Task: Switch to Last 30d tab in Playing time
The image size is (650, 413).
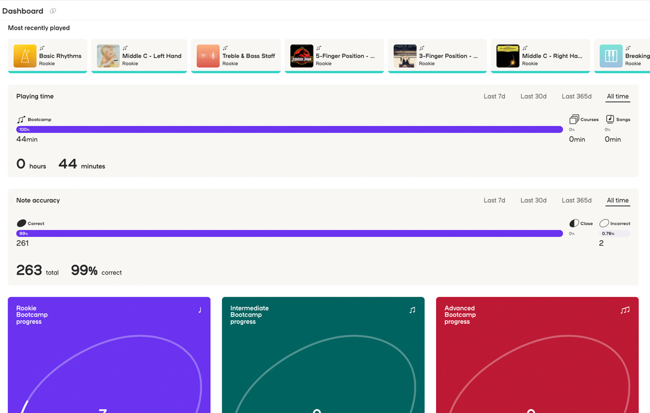Action: pos(533,96)
